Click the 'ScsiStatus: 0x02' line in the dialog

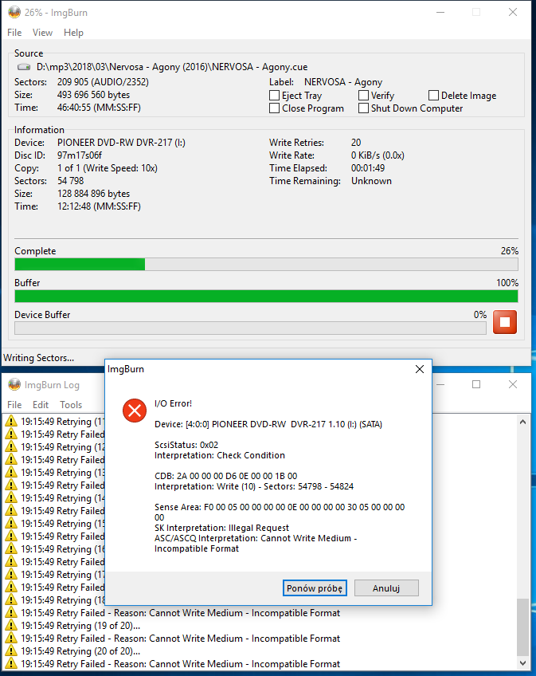click(186, 445)
